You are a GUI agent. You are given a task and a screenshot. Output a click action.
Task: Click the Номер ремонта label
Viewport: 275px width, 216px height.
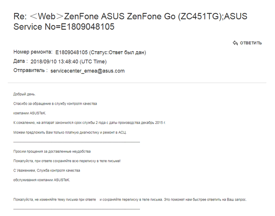point(33,52)
